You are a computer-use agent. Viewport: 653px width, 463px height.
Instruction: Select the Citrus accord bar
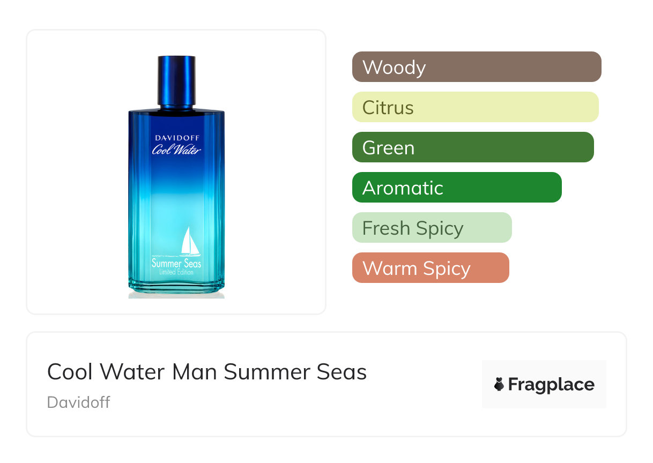(x=475, y=107)
